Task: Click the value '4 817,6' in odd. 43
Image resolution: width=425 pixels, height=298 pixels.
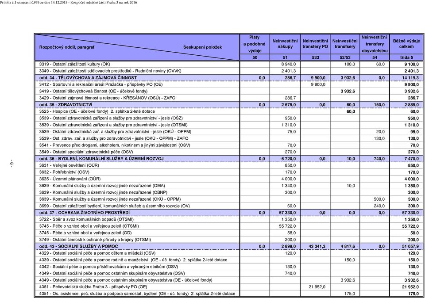Action: (x=348, y=246)
